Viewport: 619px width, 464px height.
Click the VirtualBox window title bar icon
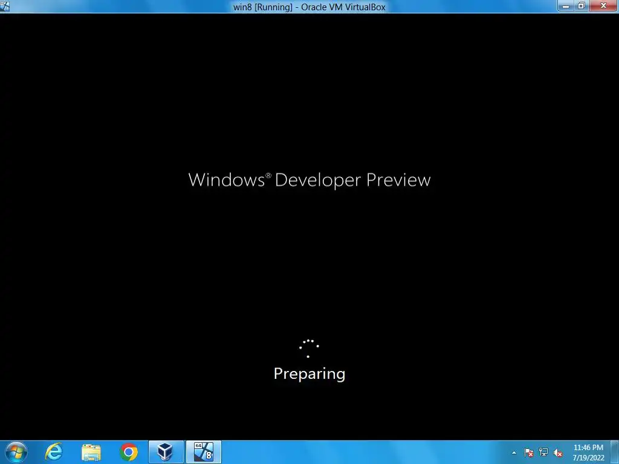click(5, 6)
